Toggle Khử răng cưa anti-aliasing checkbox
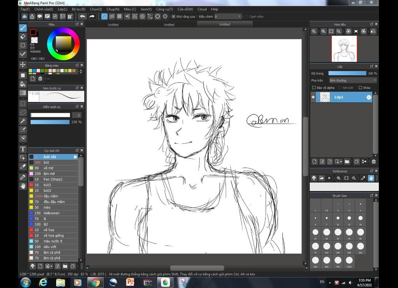 [173, 16]
